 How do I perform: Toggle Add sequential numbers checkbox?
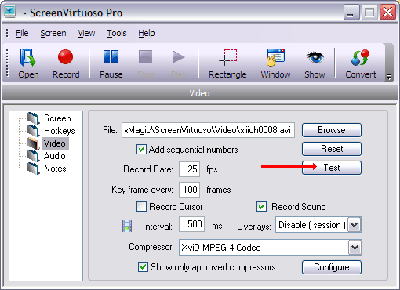[141, 150]
